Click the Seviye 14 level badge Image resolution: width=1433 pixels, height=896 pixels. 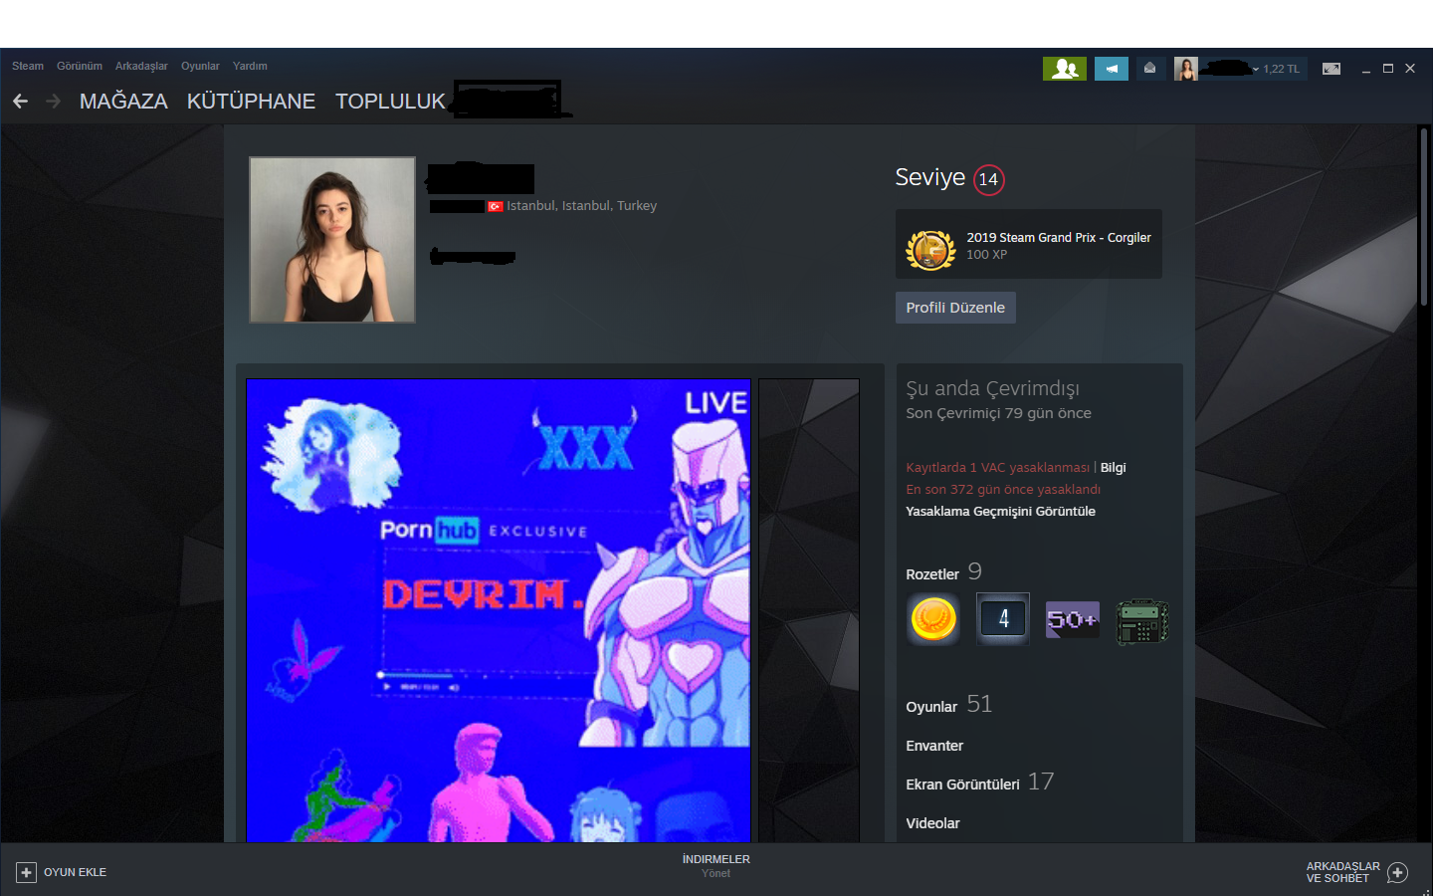988,179
